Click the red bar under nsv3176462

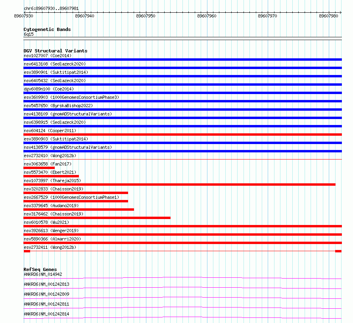[97, 218]
